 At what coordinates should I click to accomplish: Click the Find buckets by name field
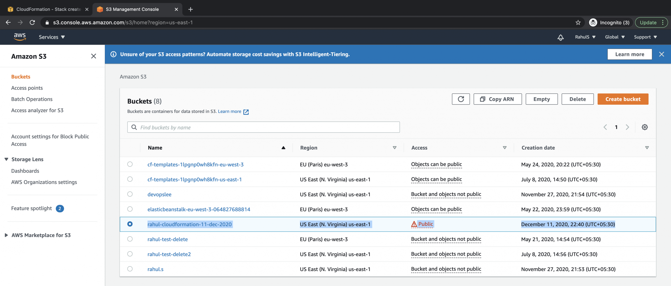coord(263,127)
